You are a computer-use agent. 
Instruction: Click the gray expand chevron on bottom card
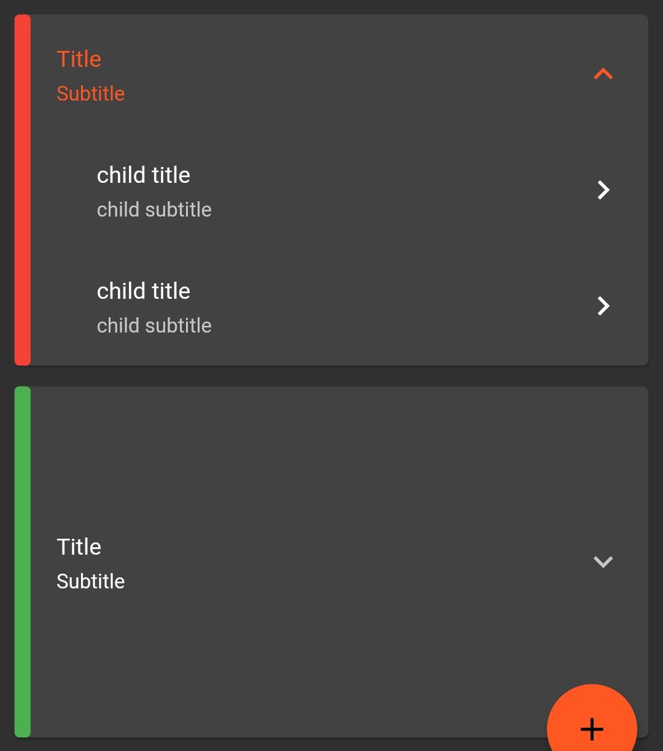(603, 561)
